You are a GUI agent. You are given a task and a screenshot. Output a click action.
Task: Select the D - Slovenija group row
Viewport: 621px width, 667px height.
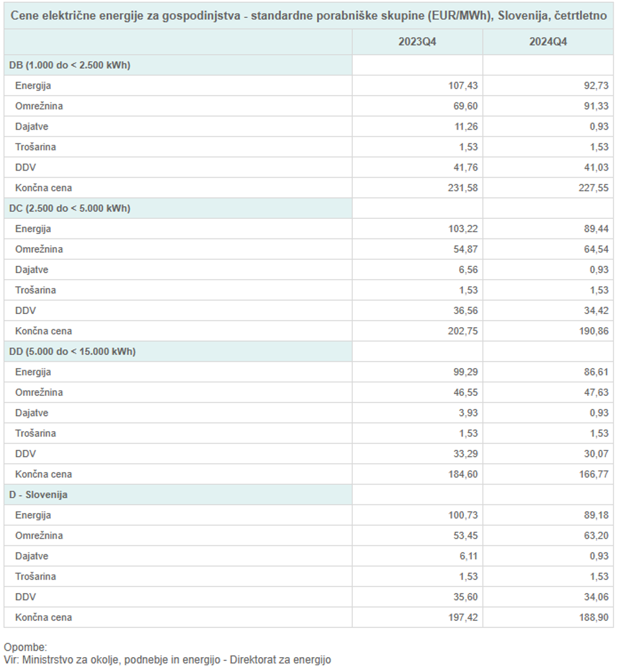(38, 494)
